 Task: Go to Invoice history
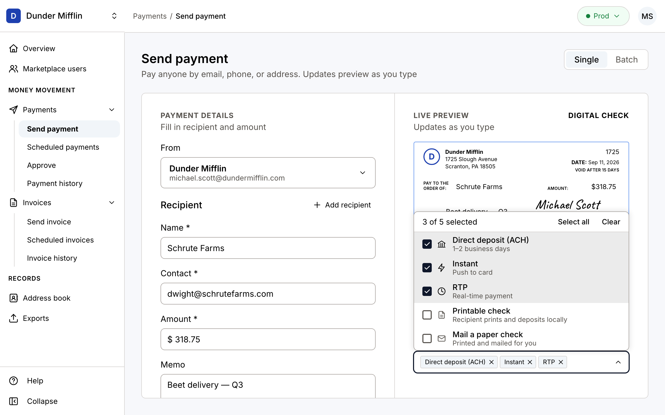pyautogui.click(x=69, y=258)
